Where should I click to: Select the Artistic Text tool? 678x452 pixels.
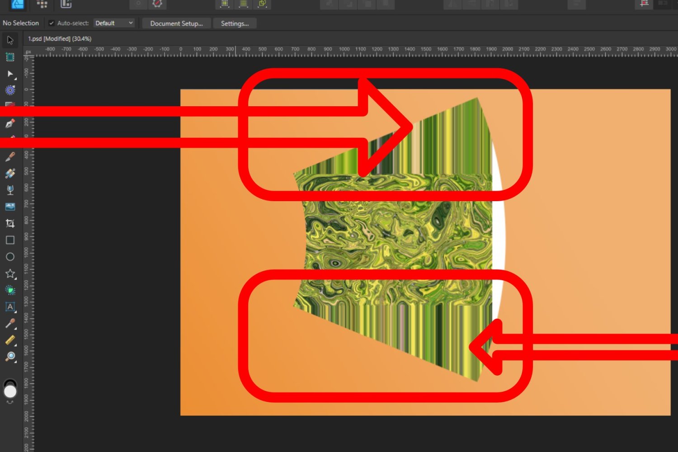10,306
